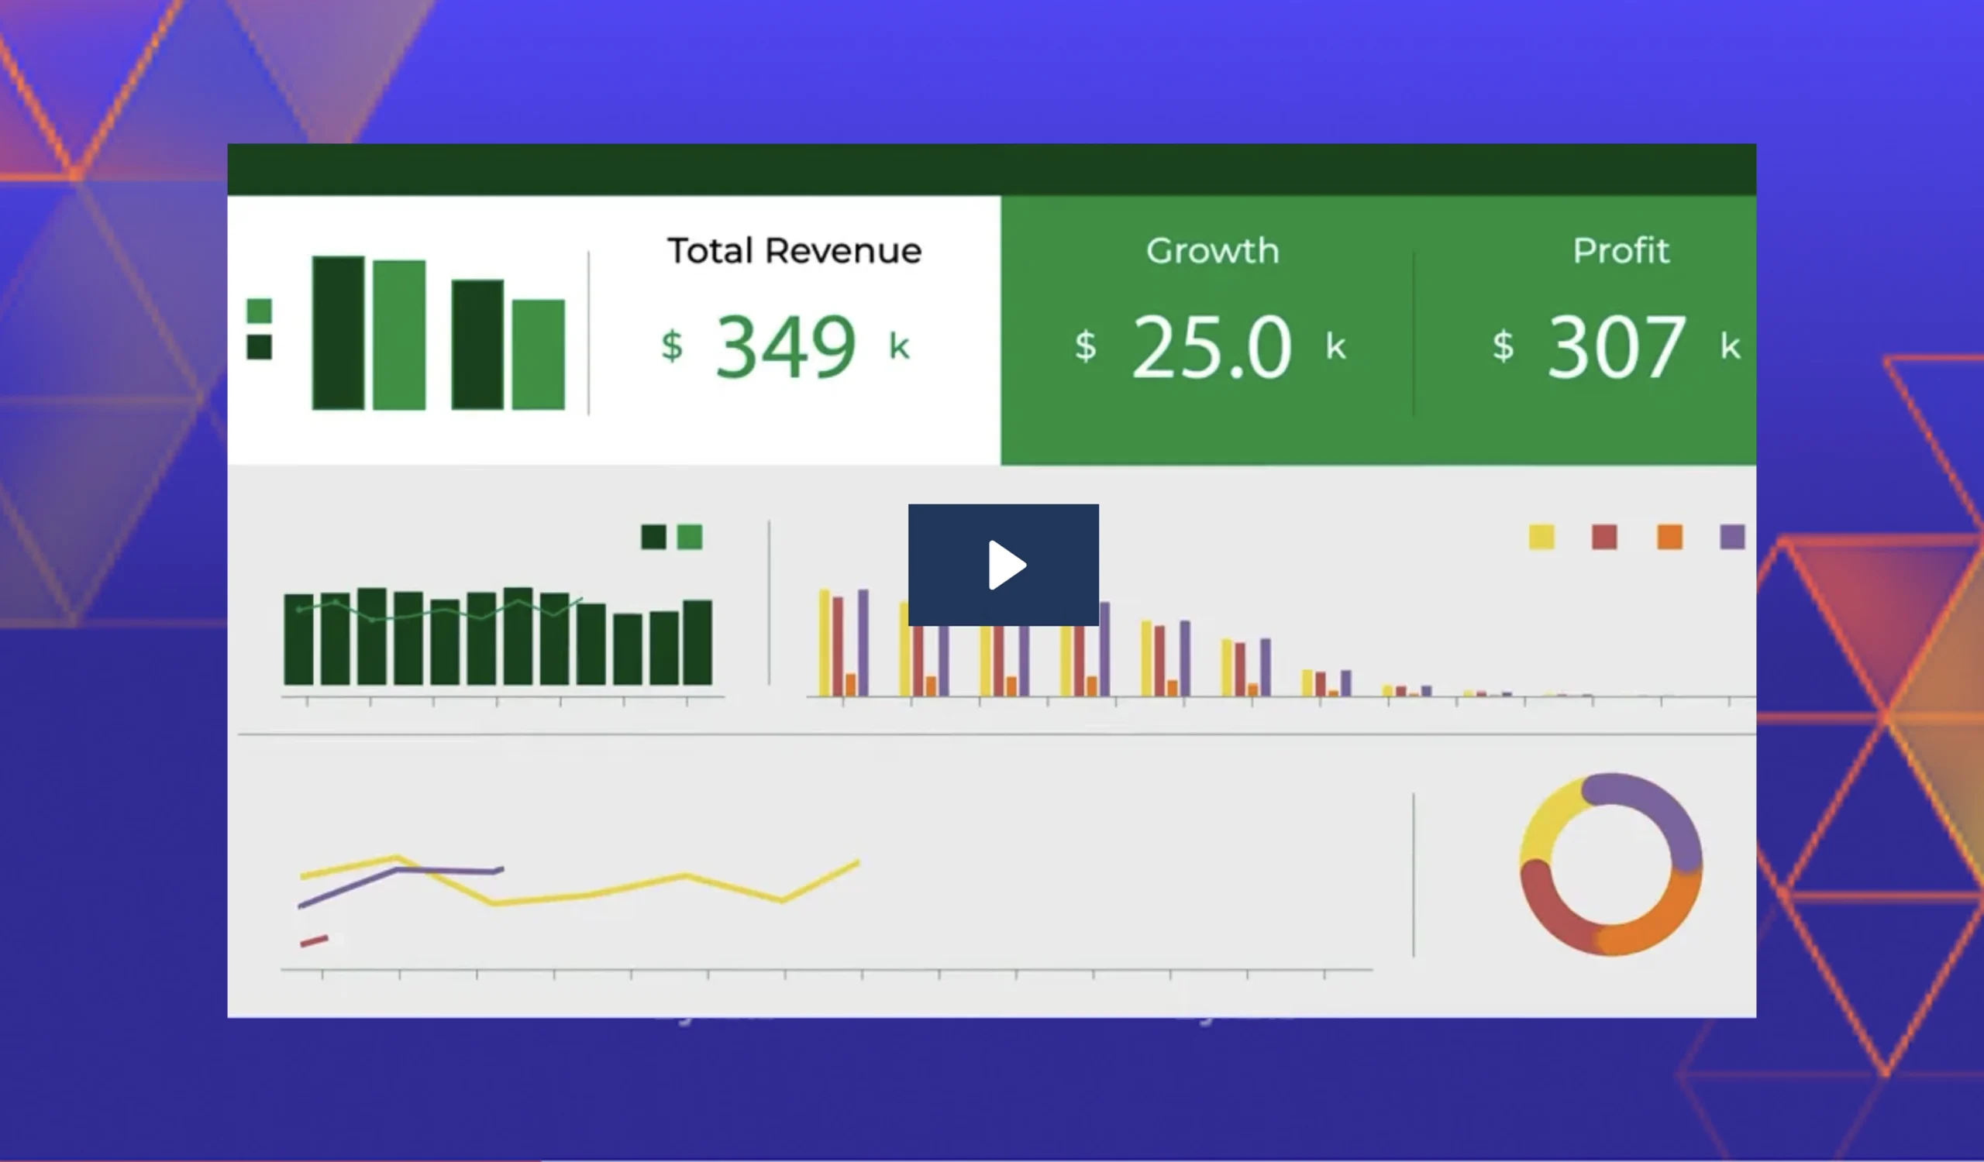Click the light green legend square beside revenue bars

259,310
